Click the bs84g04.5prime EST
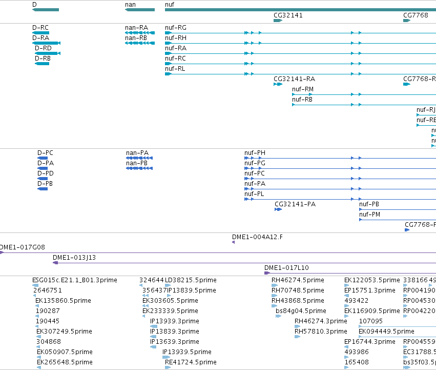The width and height of the screenshot is (436, 370). (278, 316)
